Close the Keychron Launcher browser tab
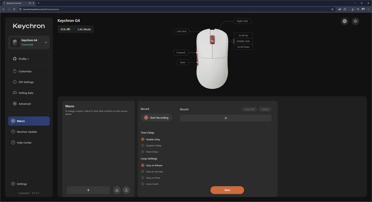Viewport: 372px width, 202px height. [x=33, y=3]
